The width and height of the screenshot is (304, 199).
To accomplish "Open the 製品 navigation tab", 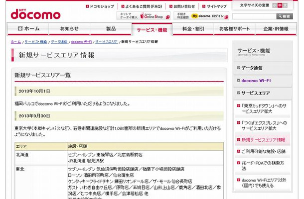I will pyautogui.click(x=111, y=29).
